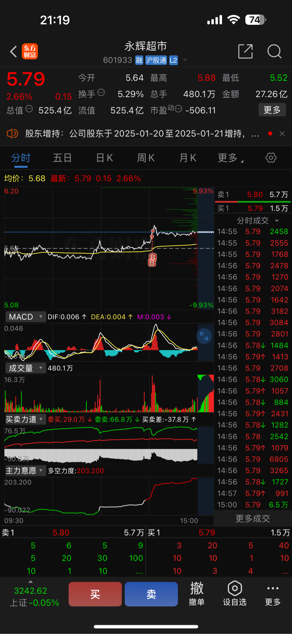The width and height of the screenshot is (292, 634).
Task: Tap the red 买 buy button
Action: 95,594
